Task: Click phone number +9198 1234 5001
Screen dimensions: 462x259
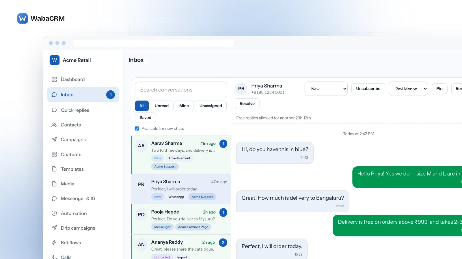Action: pos(268,92)
